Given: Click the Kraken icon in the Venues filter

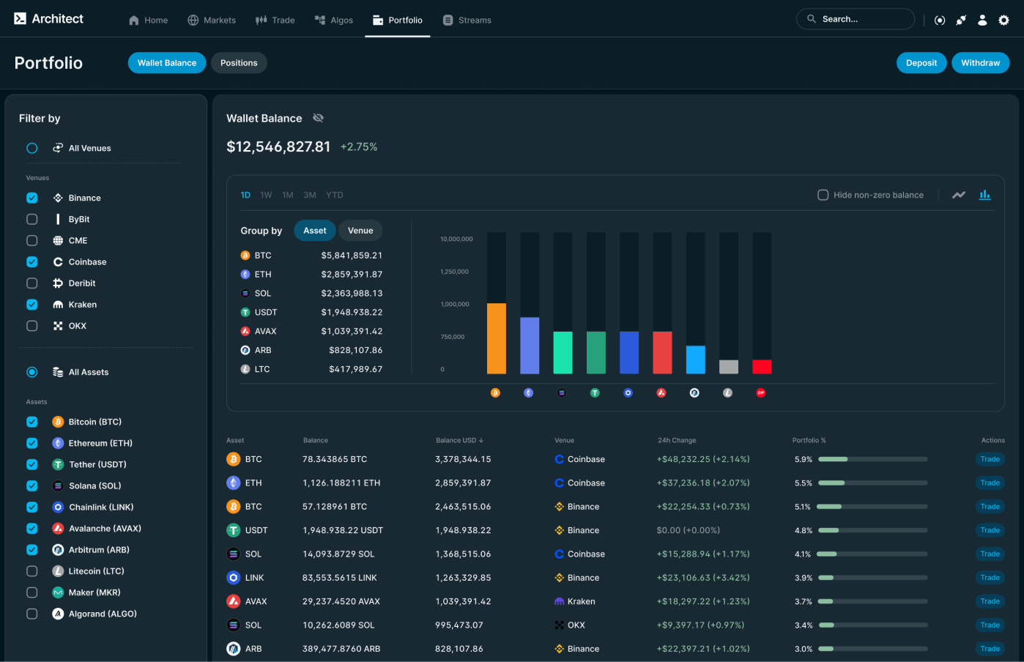Looking at the screenshot, I should point(59,304).
